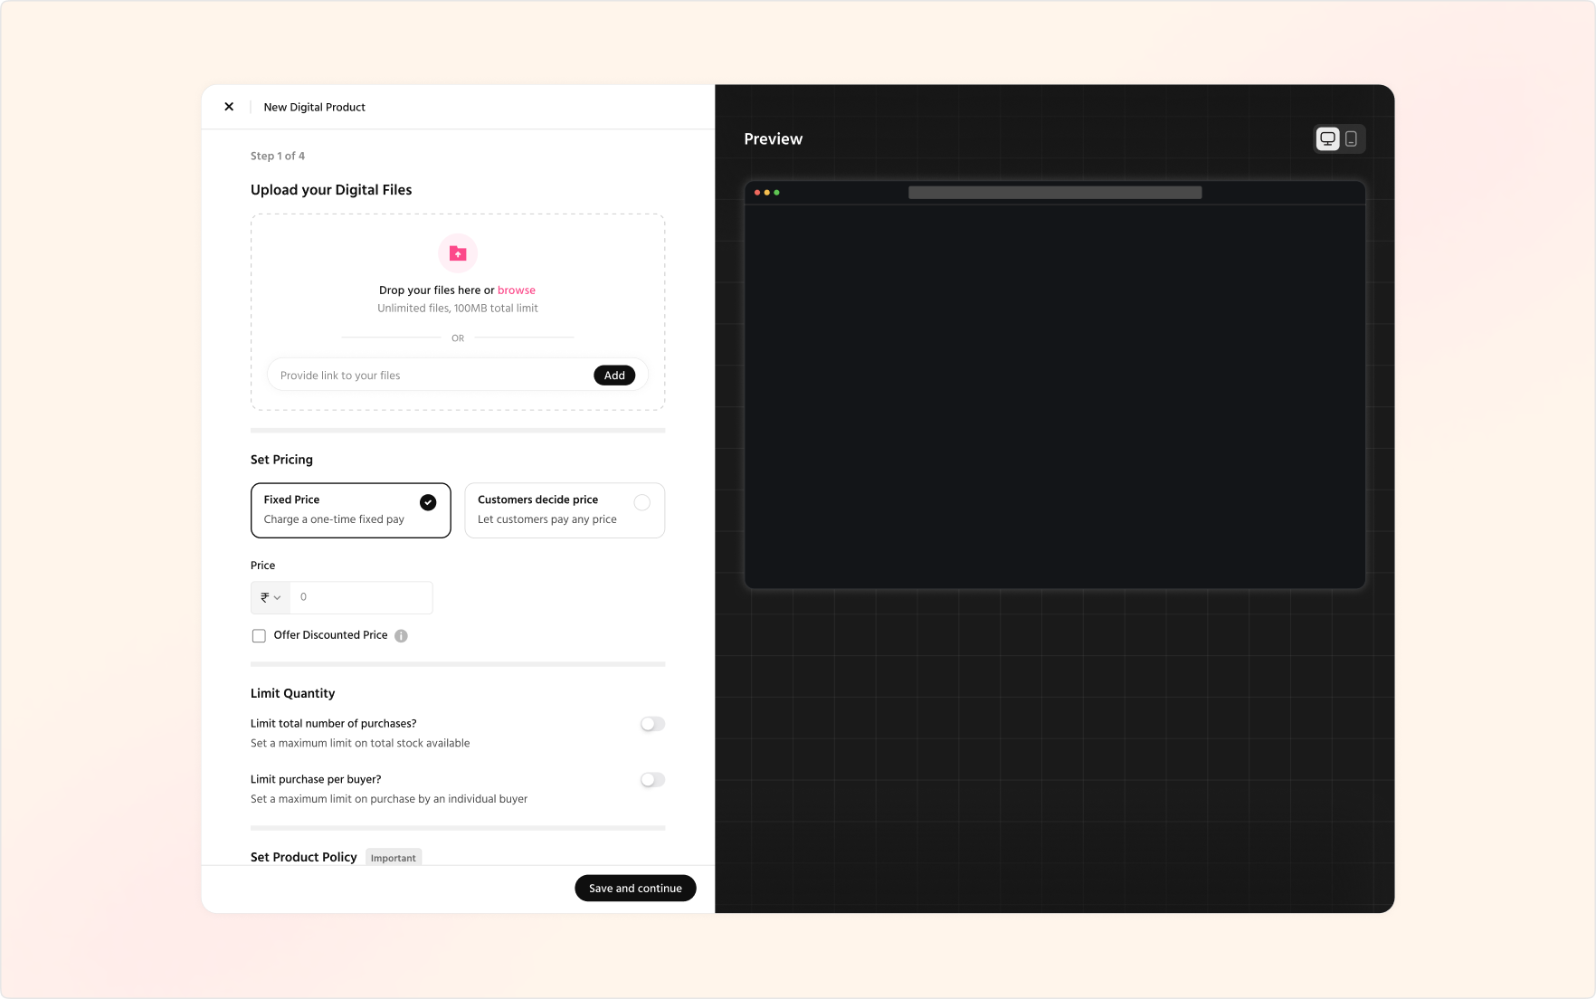Select the Customers decide price option
Image resolution: width=1596 pixels, height=999 pixels.
click(x=565, y=510)
